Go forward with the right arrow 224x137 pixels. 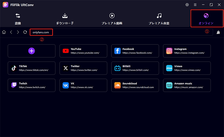tap(18, 32)
